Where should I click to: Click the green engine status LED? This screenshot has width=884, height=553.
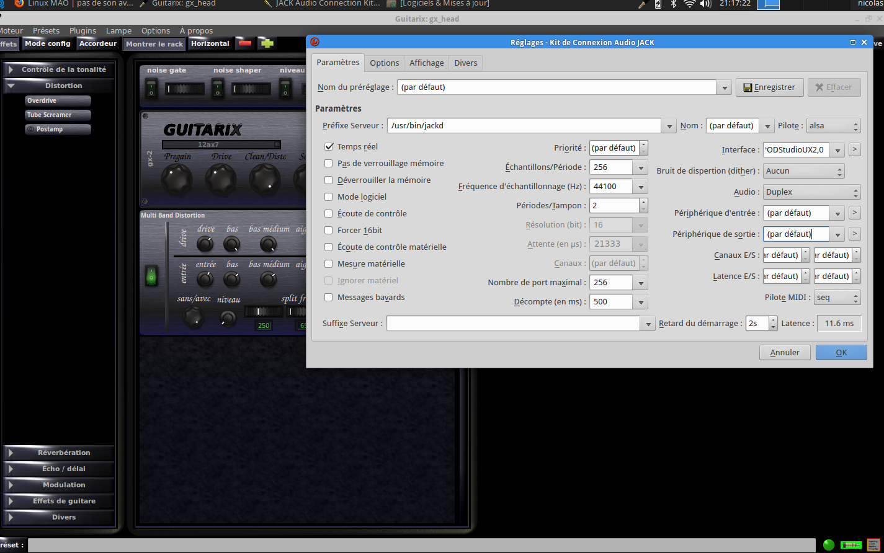829,545
